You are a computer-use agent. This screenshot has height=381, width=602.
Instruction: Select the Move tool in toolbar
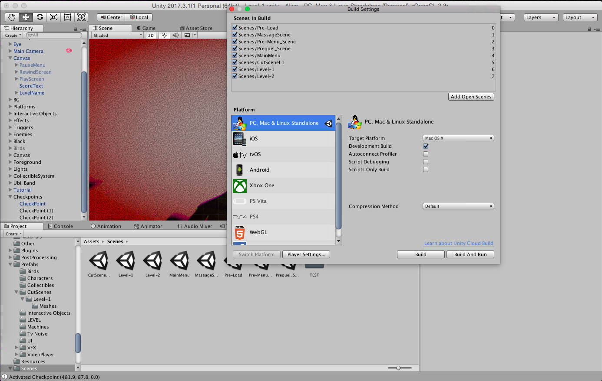point(26,17)
